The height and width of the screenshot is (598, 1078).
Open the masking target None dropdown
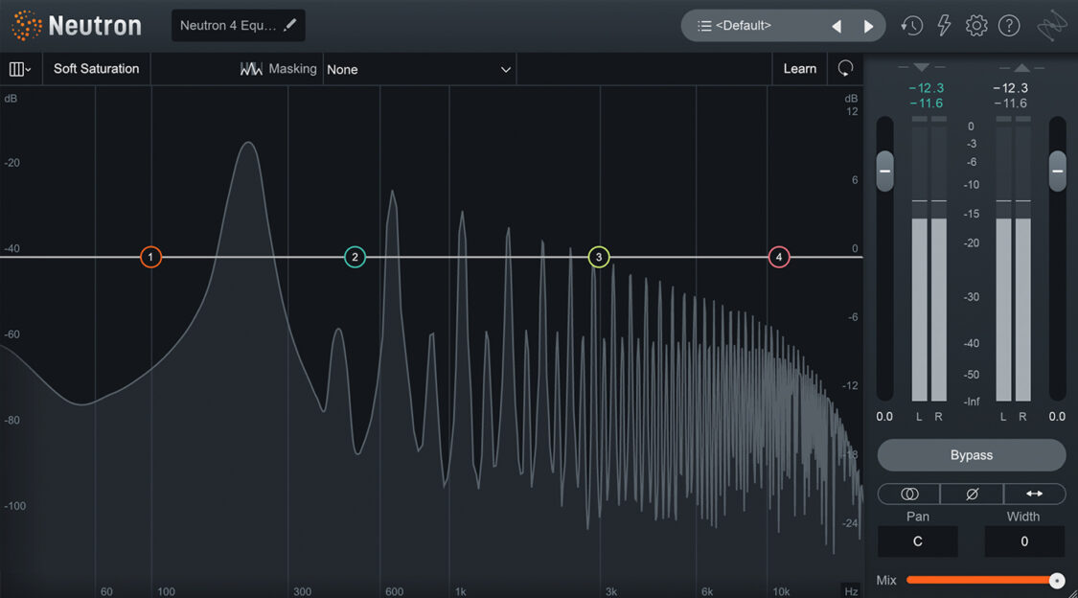pyautogui.click(x=420, y=69)
